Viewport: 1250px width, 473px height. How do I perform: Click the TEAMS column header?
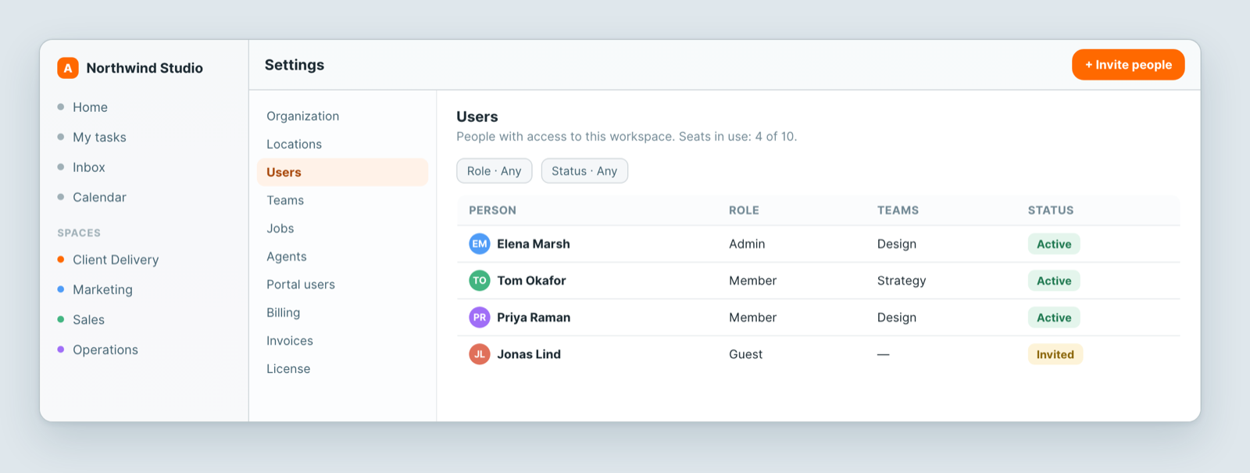click(x=898, y=210)
